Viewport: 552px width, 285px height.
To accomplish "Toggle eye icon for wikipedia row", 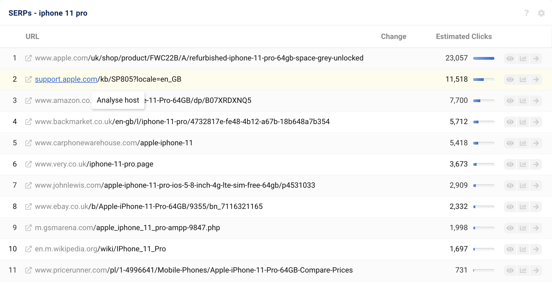I will pyautogui.click(x=510, y=249).
